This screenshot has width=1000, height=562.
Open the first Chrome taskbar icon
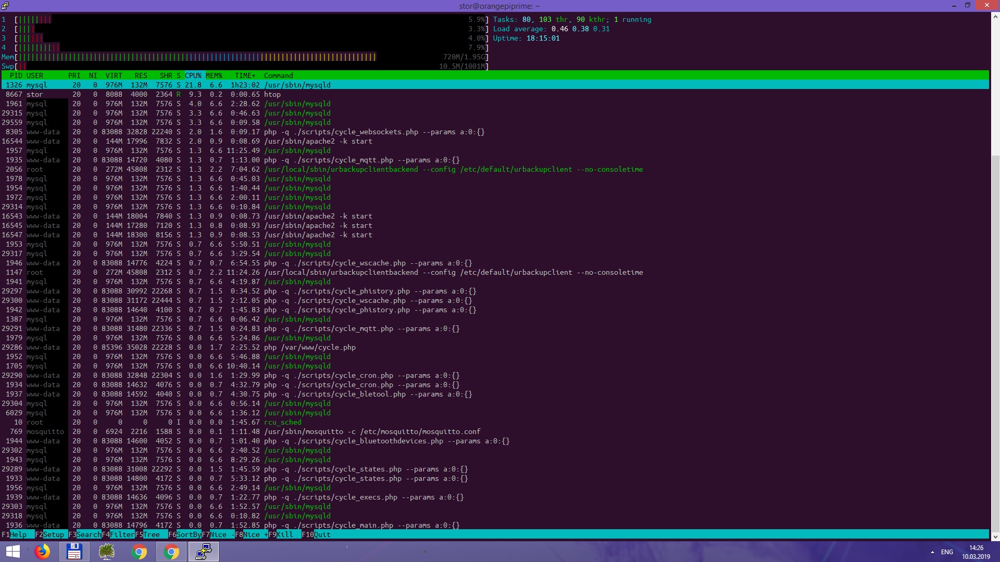tap(139, 552)
